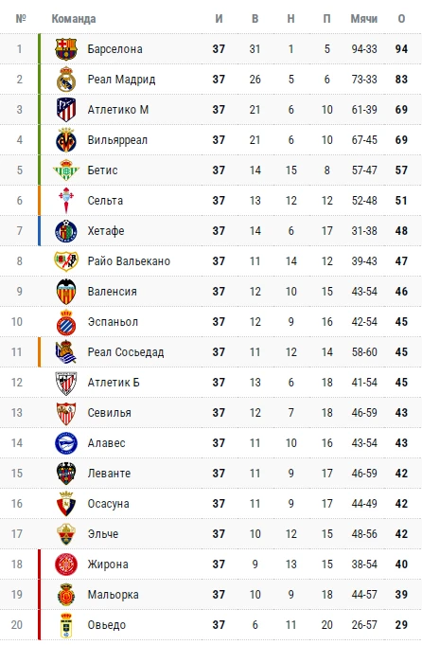Click the Atlético Madrid crest icon

point(66,110)
